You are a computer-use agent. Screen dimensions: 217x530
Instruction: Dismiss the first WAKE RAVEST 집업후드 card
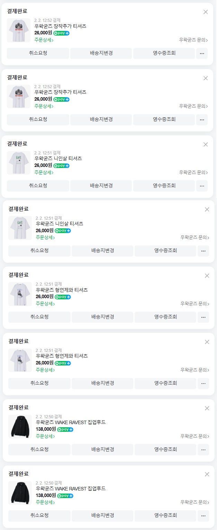coord(207,408)
